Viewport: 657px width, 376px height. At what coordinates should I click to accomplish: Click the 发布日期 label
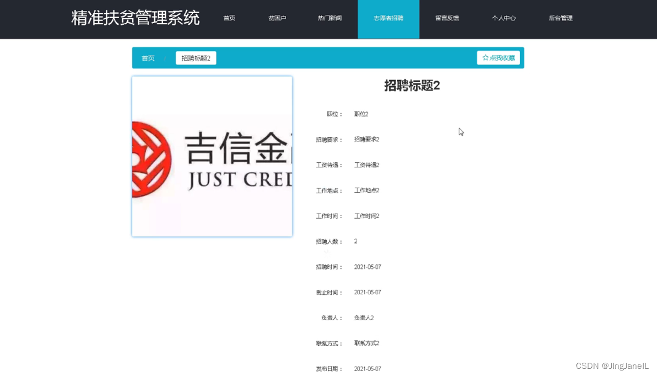click(329, 369)
